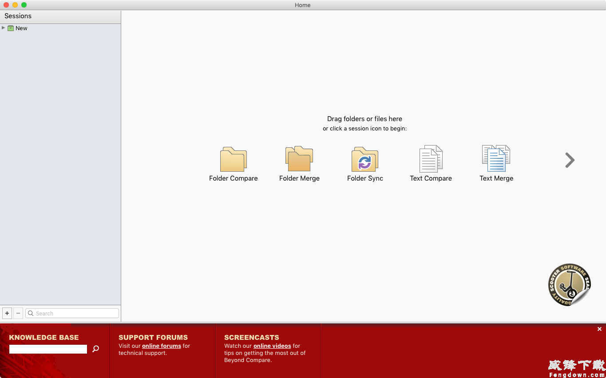Open the Text Compare session icon
The image size is (606, 378).
pyautogui.click(x=431, y=160)
